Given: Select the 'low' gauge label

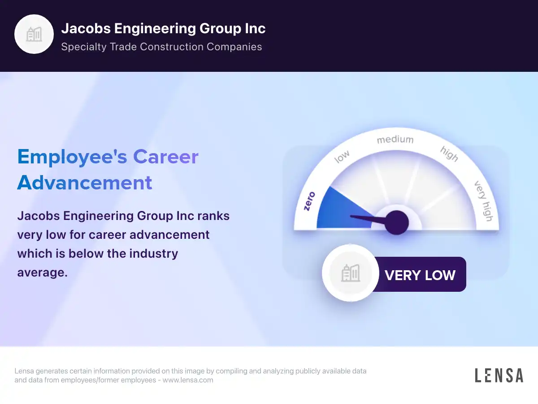Looking at the screenshot, I should pyautogui.click(x=342, y=157).
